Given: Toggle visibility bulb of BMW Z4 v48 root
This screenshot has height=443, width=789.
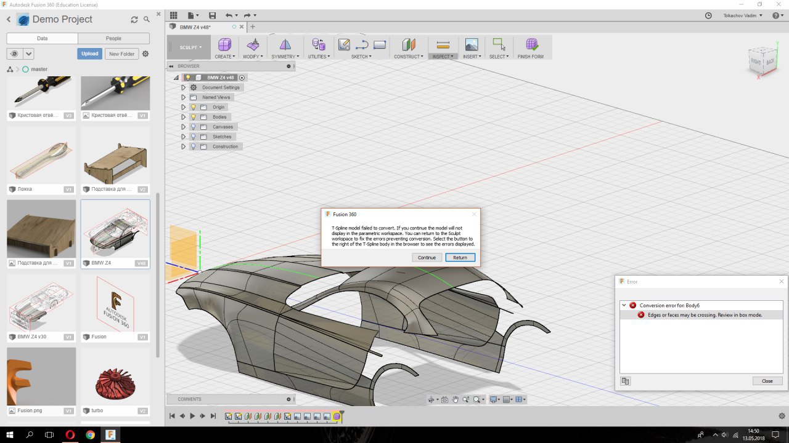Looking at the screenshot, I should pyautogui.click(x=189, y=78).
